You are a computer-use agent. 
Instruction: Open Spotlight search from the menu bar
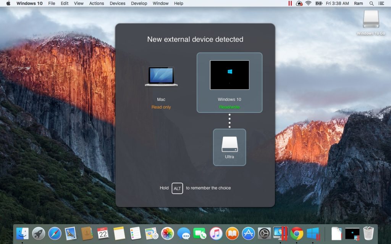(x=371, y=3)
